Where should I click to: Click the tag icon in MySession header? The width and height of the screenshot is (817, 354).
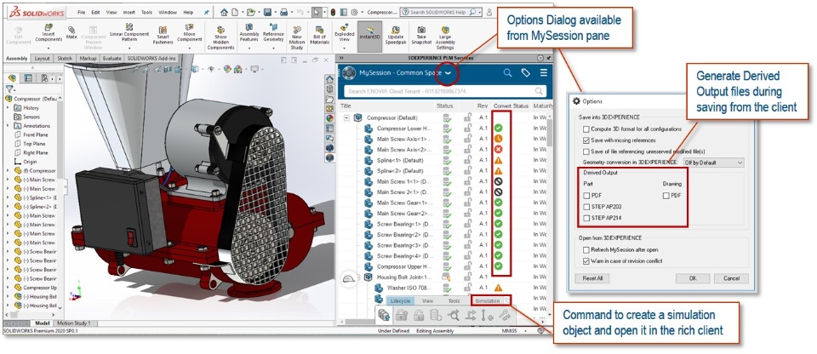pyautogui.click(x=526, y=73)
